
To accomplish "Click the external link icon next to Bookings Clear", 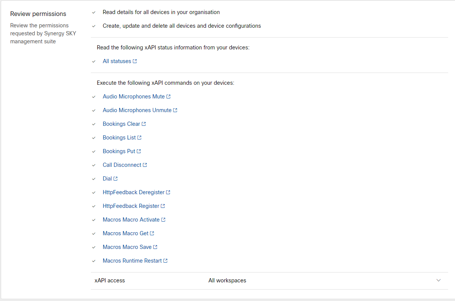I will [144, 124].
